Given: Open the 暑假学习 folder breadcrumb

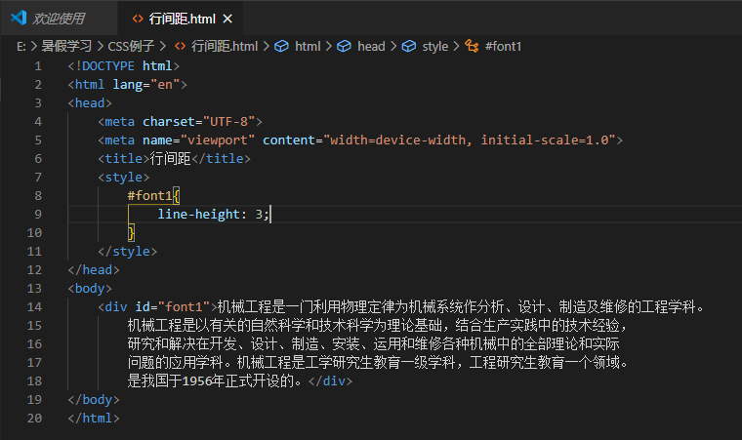Looking at the screenshot, I should click(66, 46).
